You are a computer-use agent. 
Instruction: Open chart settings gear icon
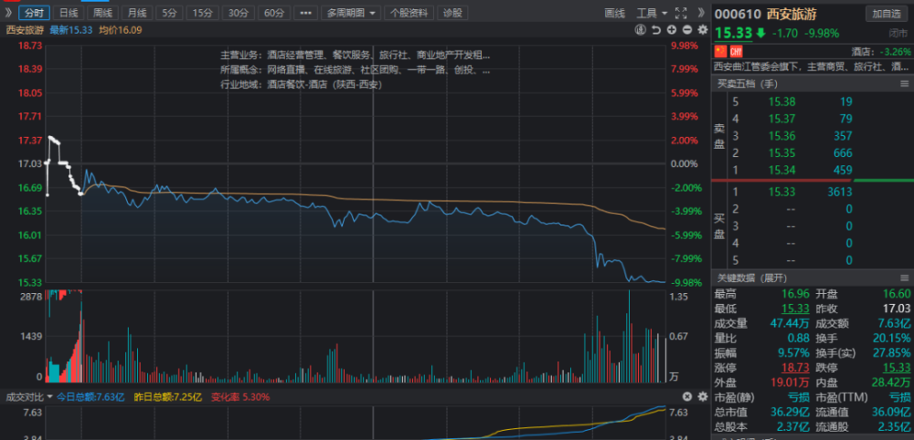pyautogui.click(x=702, y=30)
